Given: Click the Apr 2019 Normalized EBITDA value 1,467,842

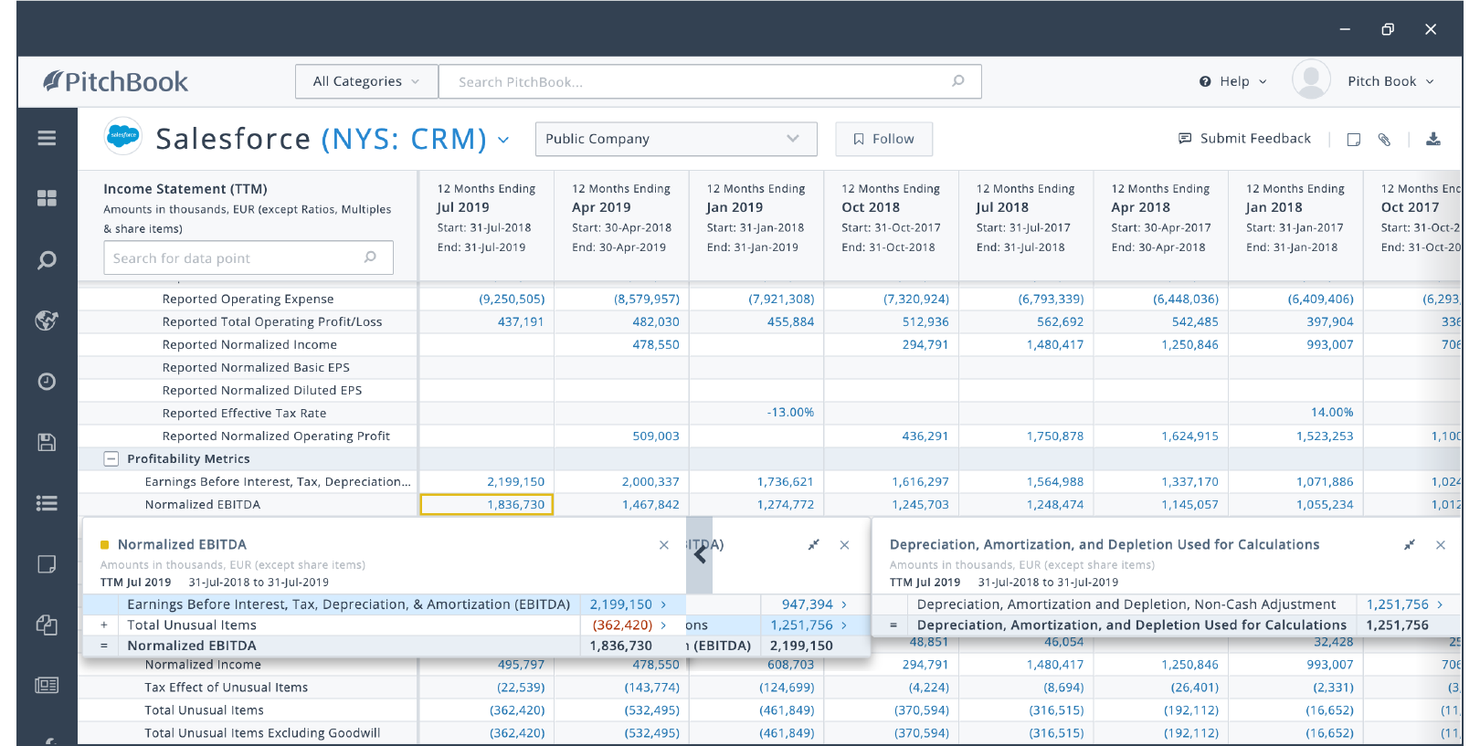Looking at the screenshot, I should 650,505.
